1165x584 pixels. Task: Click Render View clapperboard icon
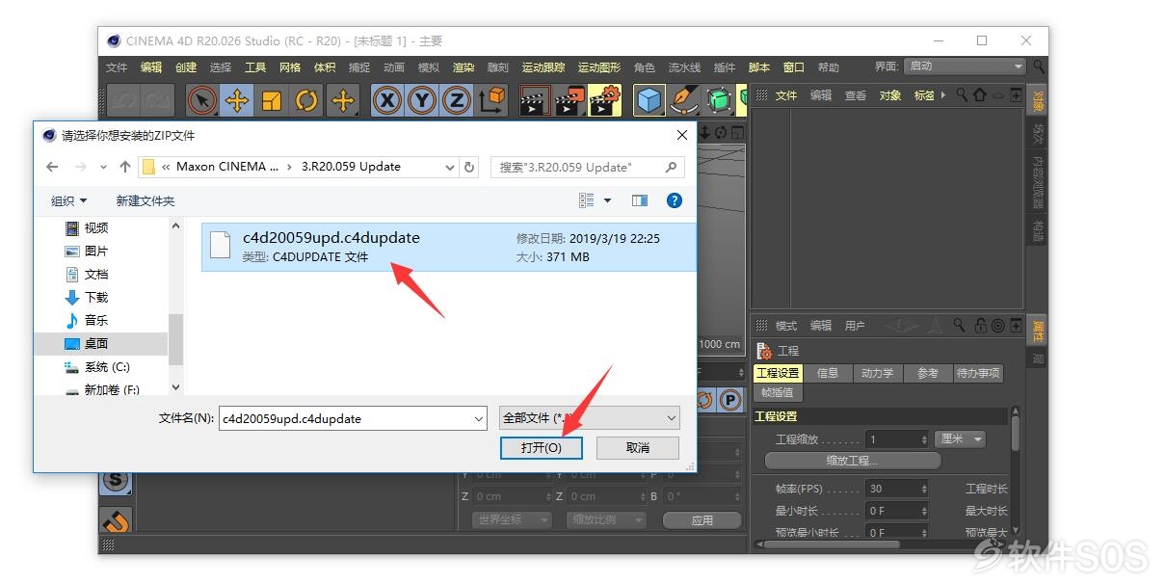(x=534, y=100)
